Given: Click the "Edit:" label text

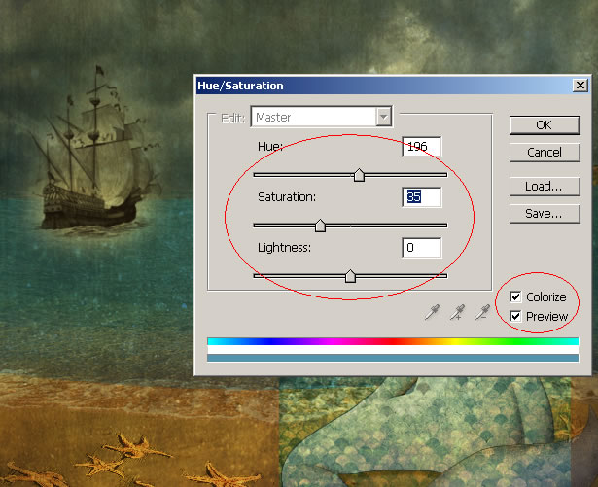Looking at the screenshot, I should (232, 119).
